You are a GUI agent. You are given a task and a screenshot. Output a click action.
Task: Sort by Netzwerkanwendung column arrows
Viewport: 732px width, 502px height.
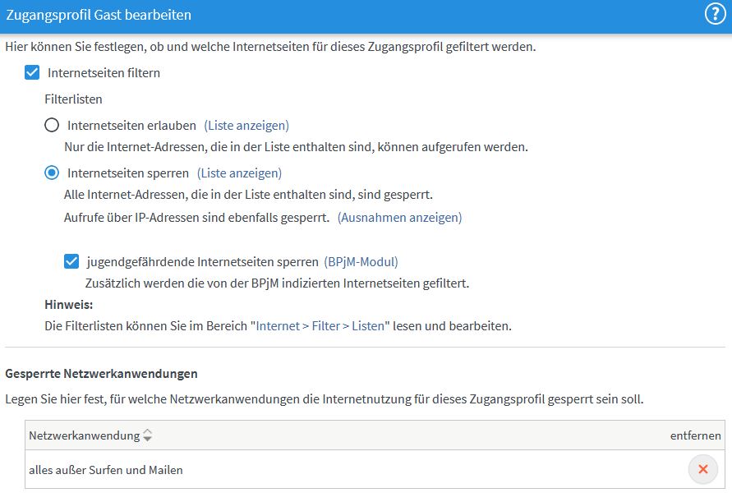coord(148,435)
